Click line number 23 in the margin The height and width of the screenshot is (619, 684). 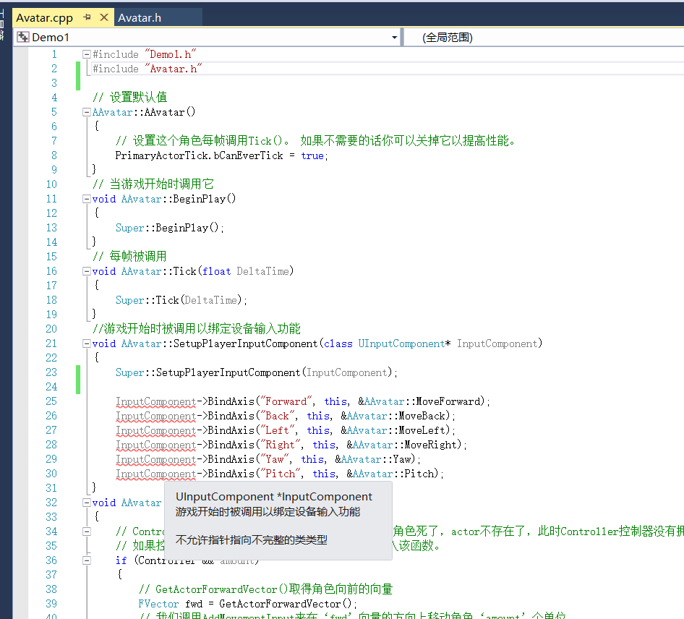coord(51,372)
